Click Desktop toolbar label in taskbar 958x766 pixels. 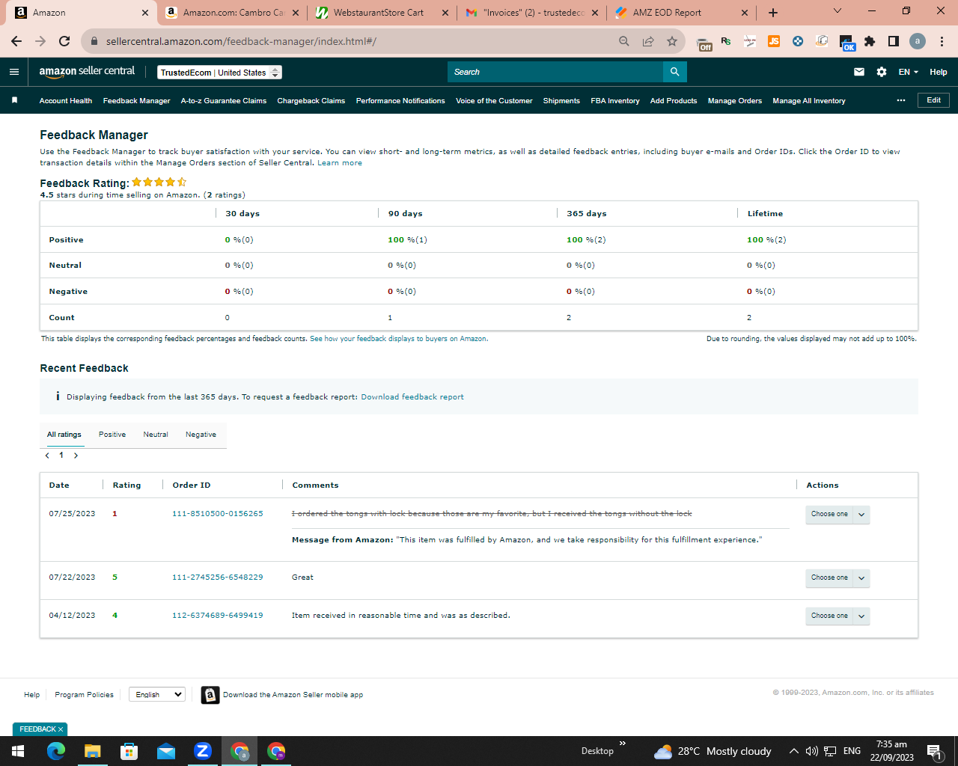597,751
